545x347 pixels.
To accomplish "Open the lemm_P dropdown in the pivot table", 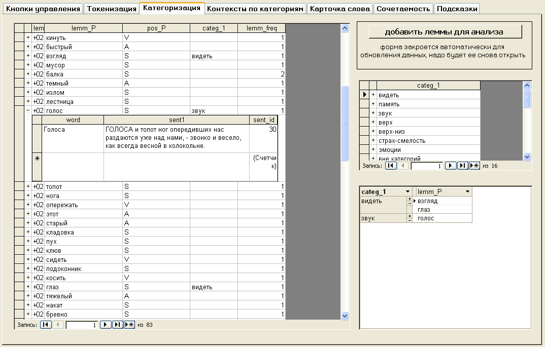I will click(x=467, y=191).
